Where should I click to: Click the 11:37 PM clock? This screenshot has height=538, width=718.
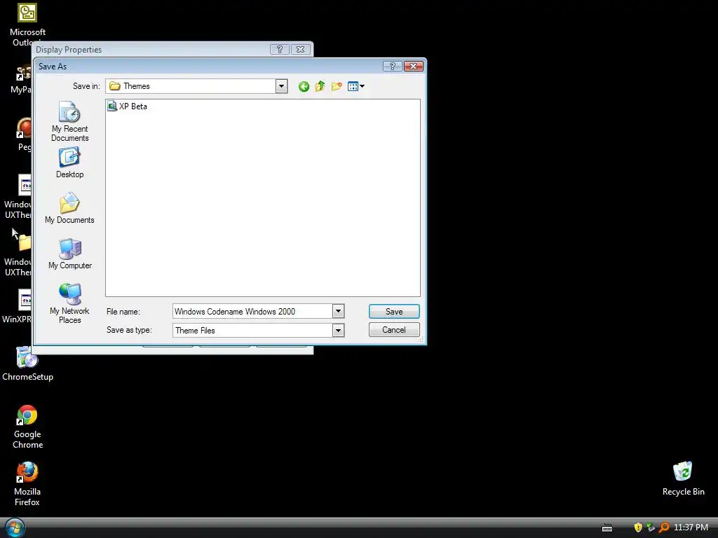[x=691, y=527]
